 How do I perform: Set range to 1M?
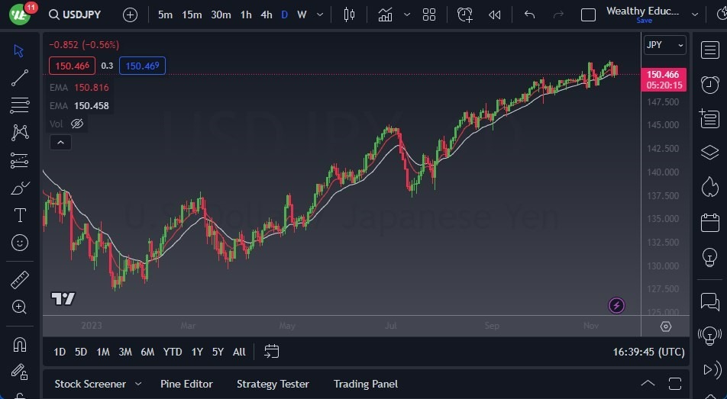pyautogui.click(x=103, y=352)
